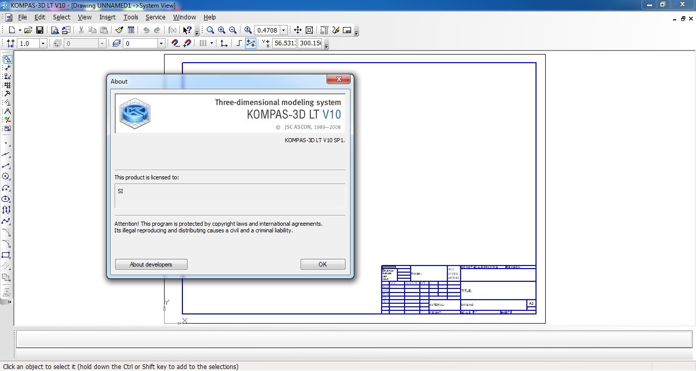The width and height of the screenshot is (696, 371).
Task: Toggle Orthogonal drawing mode icon
Action: click(239, 43)
